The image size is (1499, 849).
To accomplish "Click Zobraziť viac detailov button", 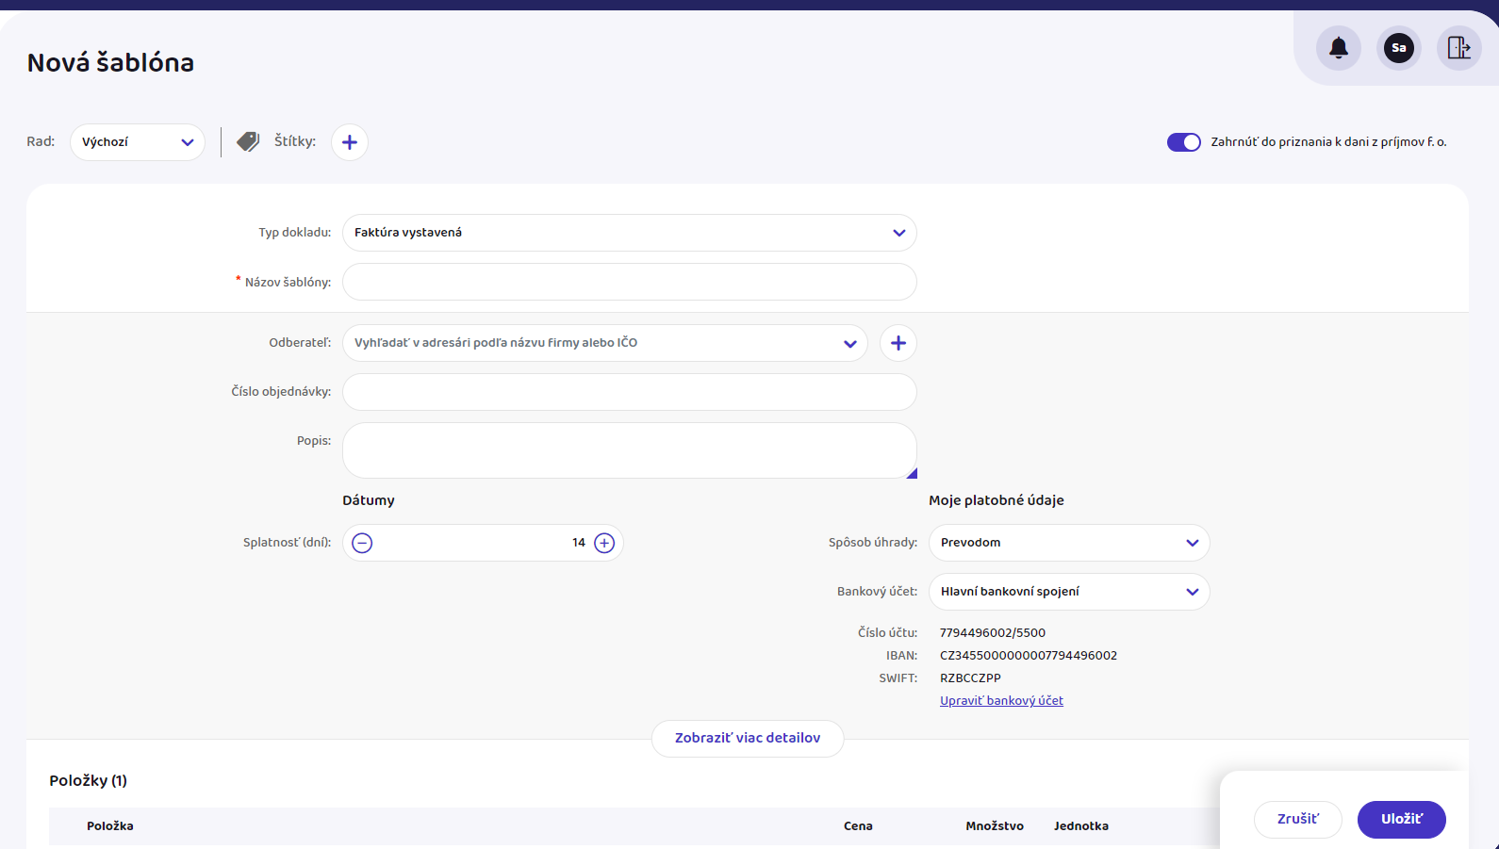I will [748, 738].
